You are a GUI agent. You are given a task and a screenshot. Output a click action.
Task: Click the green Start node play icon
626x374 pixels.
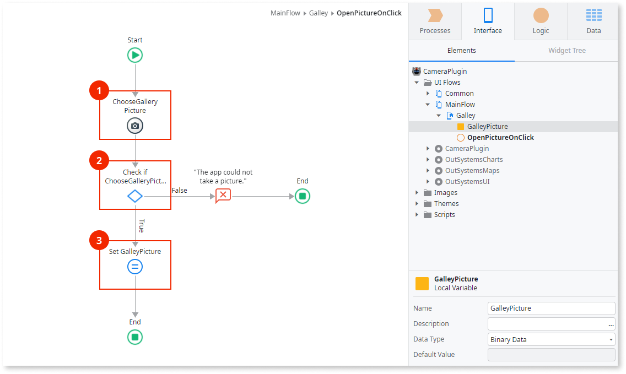point(135,55)
